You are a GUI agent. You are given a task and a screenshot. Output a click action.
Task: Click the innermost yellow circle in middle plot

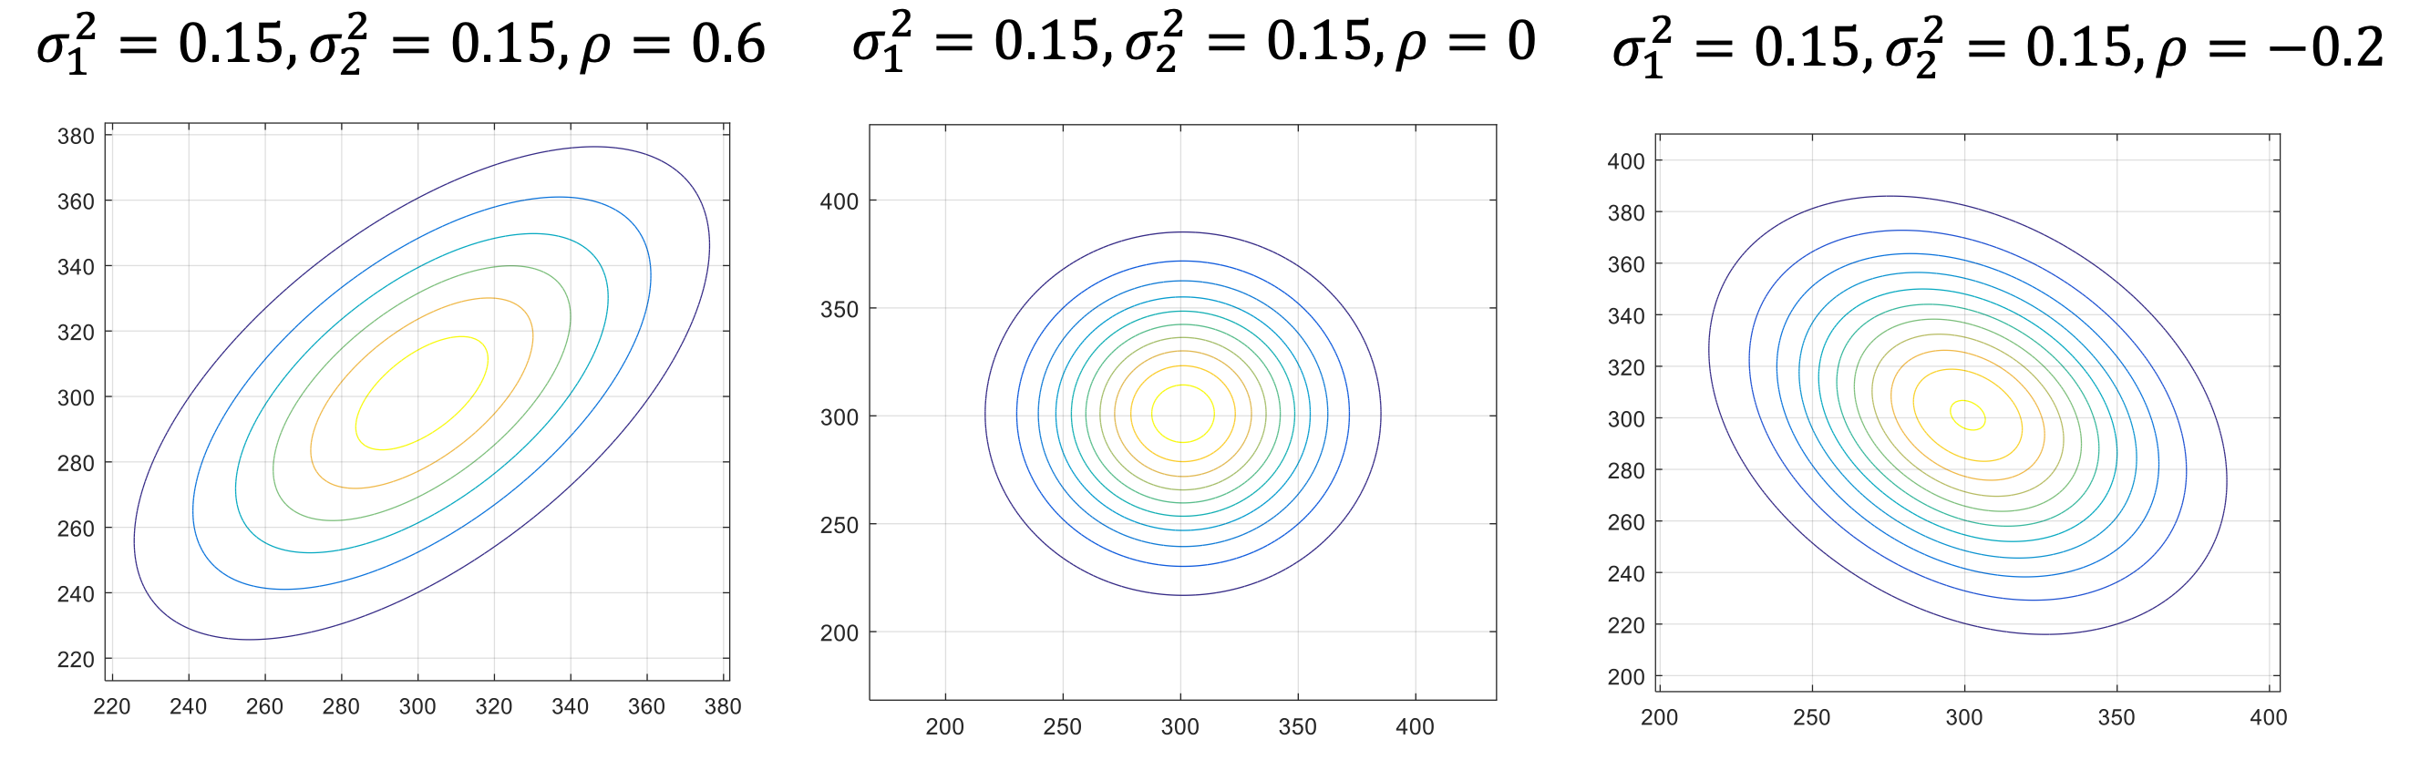1213,413
